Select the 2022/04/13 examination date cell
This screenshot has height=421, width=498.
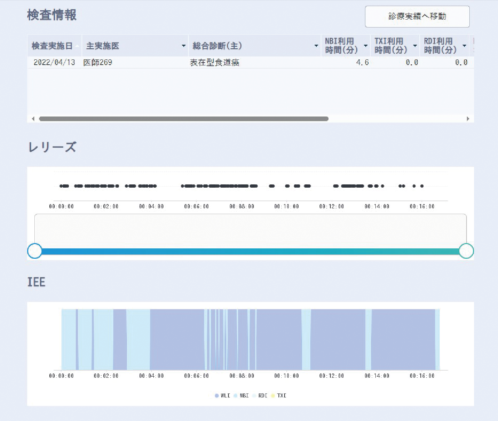click(x=54, y=63)
